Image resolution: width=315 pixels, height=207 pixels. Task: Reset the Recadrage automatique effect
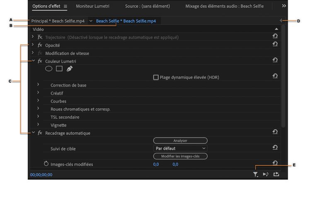275,132
